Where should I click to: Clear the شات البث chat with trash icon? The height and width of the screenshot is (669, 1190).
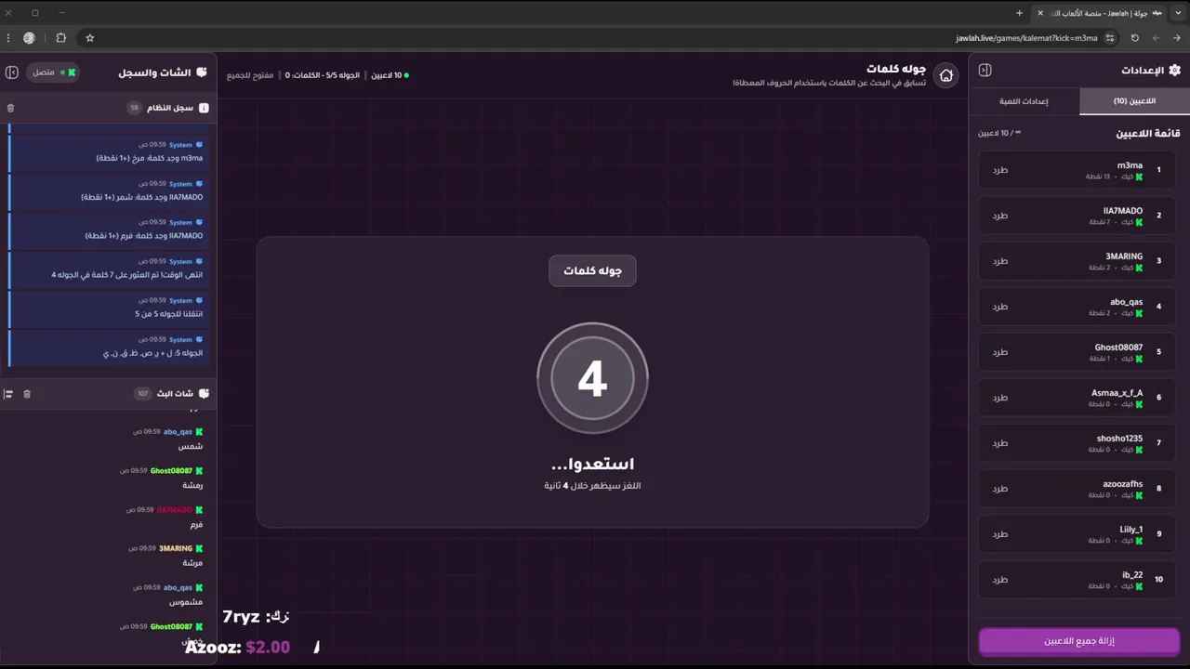click(27, 394)
